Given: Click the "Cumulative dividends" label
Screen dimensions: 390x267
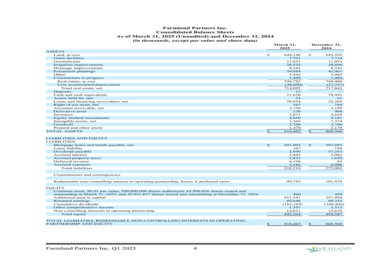Looking at the screenshot, I should point(76,204).
